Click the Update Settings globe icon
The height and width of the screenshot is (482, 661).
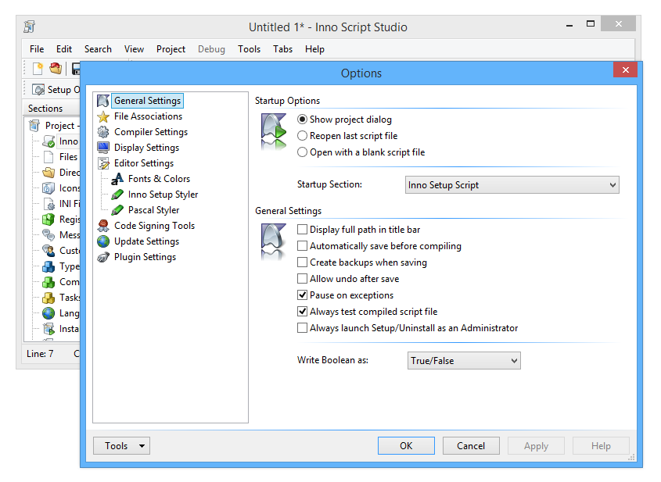click(103, 241)
